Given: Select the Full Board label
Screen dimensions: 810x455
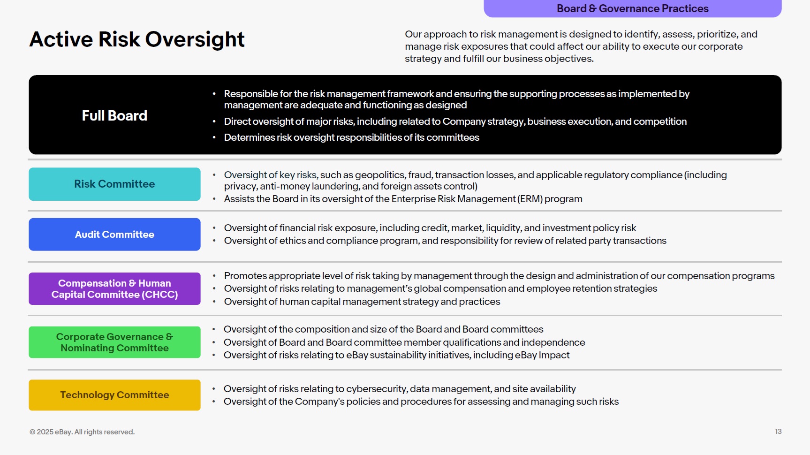Looking at the screenshot, I should [114, 115].
